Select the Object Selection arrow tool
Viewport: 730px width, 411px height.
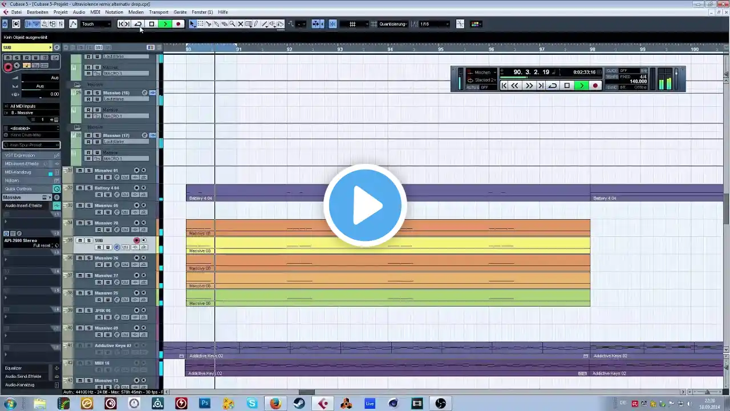pyautogui.click(x=193, y=24)
